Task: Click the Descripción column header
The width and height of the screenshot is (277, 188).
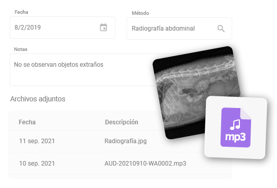Action: (x=121, y=122)
